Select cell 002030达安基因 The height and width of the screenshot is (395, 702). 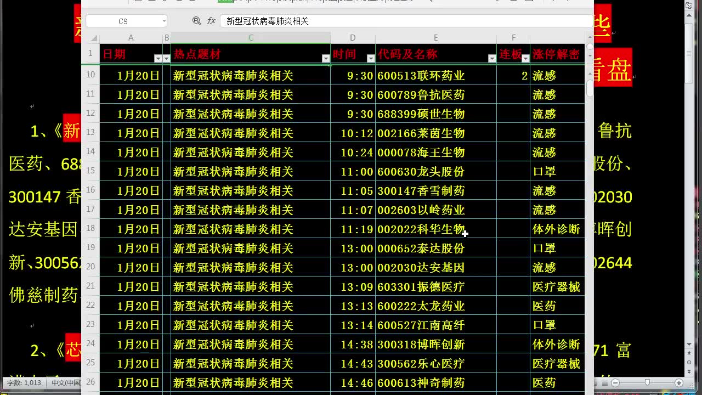pyautogui.click(x=436, y=267)
